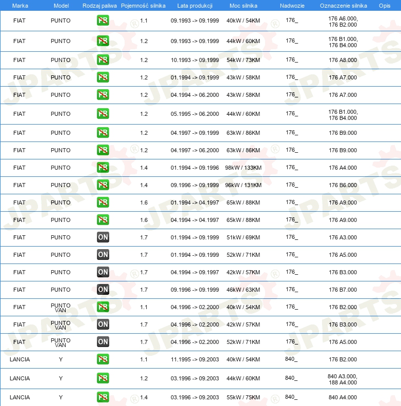Image resolution: width=401 pixels, height=406 pixels.
Task: Click the engine code 176 B7.000
Action: click(343, 290)
